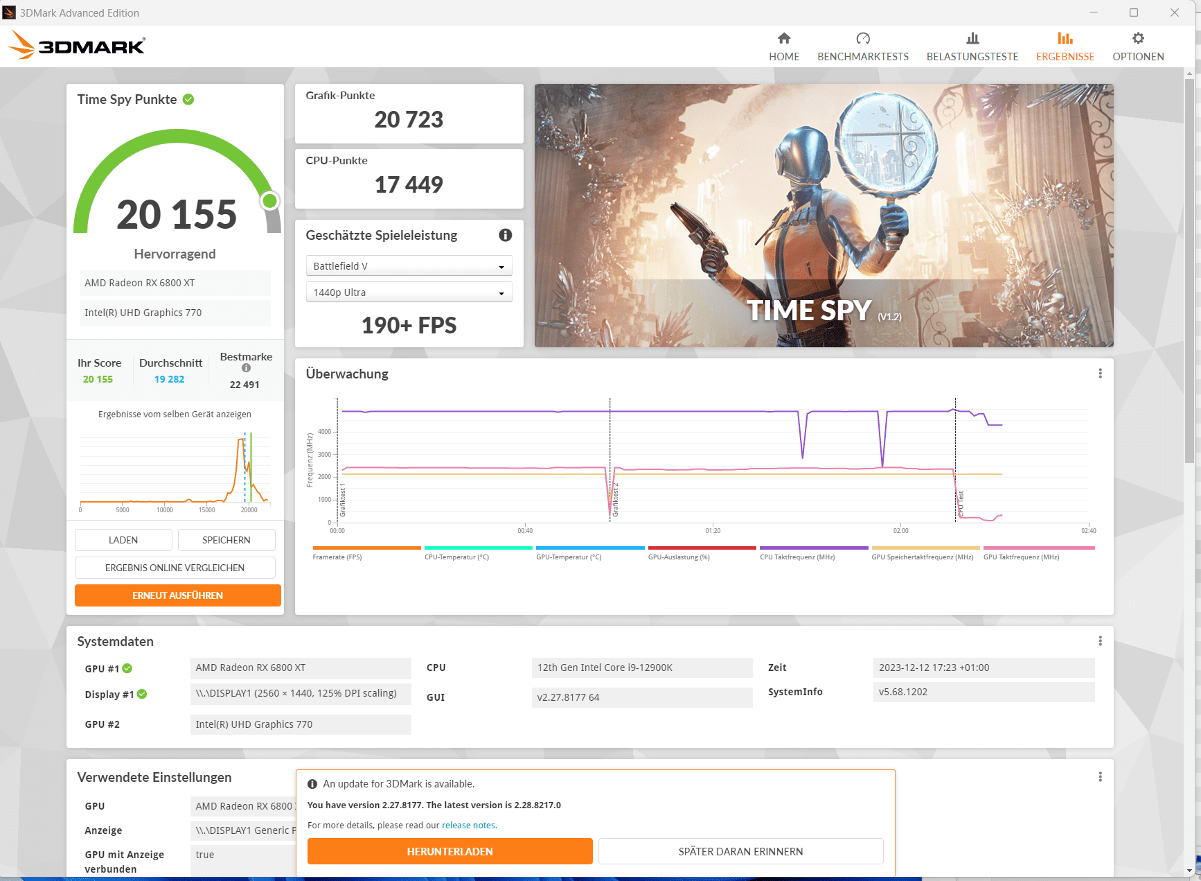Screen dimensions: 1201x881
Task: Open the 1440p Ultra resolution dropdown
Action: (409, 293)
